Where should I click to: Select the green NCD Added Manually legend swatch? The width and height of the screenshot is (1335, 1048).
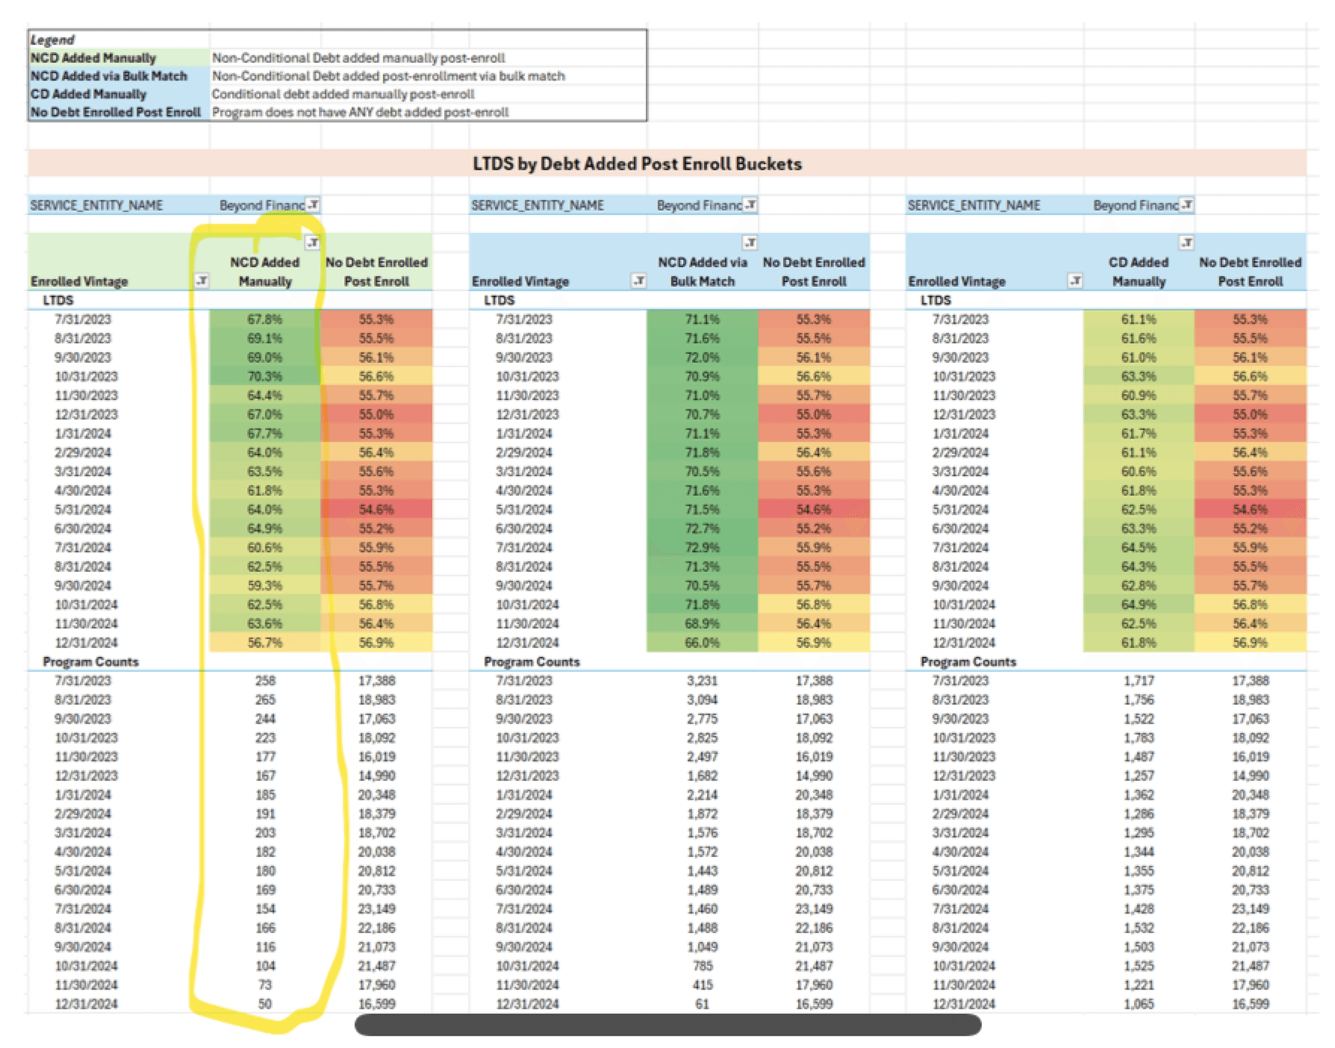(x=92, y=58)
